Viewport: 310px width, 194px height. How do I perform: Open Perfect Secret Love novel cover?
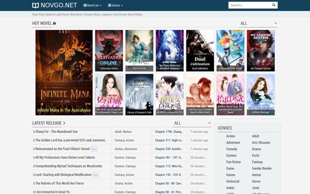click(230, 94)
